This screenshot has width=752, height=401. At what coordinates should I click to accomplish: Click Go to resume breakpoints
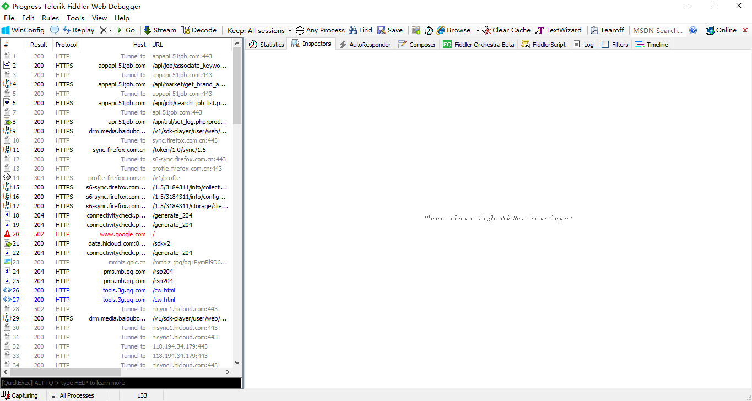point(126,30)
